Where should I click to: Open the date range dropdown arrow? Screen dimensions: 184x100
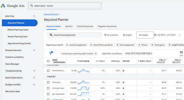click(x=179, y=35)
